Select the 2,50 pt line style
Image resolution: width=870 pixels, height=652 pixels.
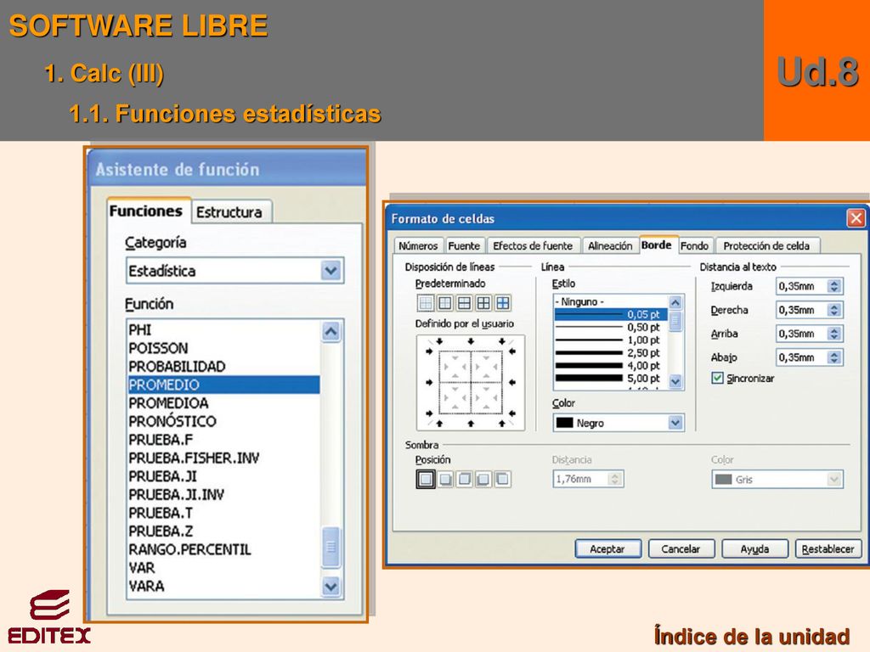pyautogui.click(x=612, y=352)
